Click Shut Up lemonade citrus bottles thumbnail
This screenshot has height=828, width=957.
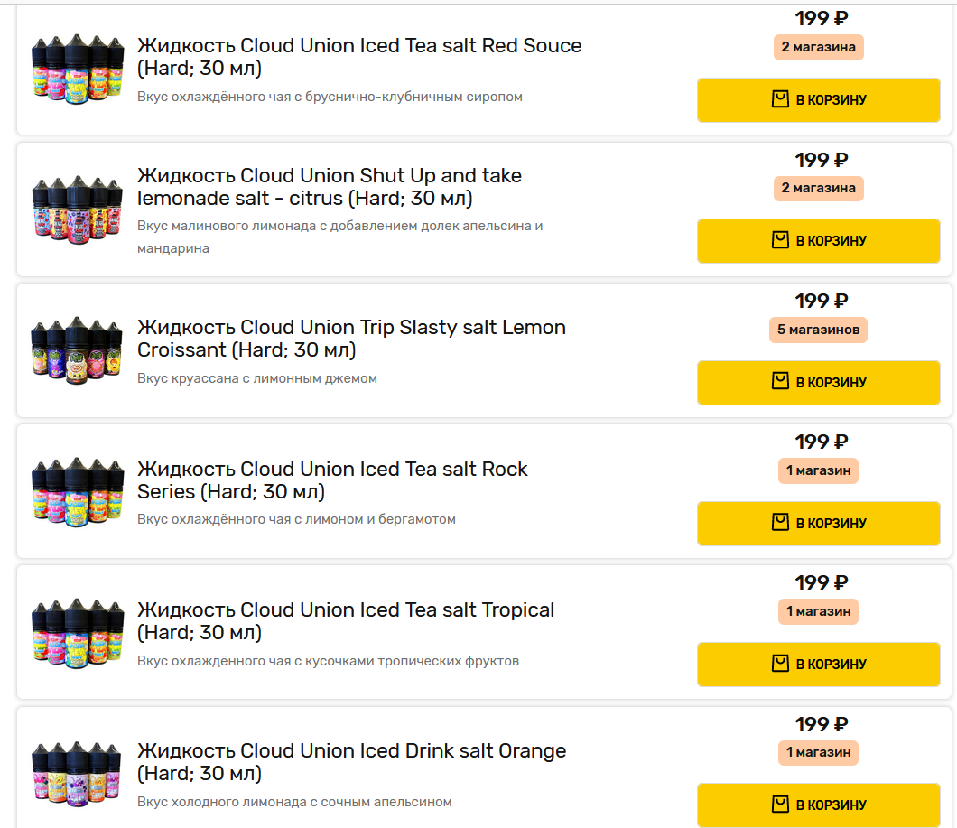[x=78, y=209]
